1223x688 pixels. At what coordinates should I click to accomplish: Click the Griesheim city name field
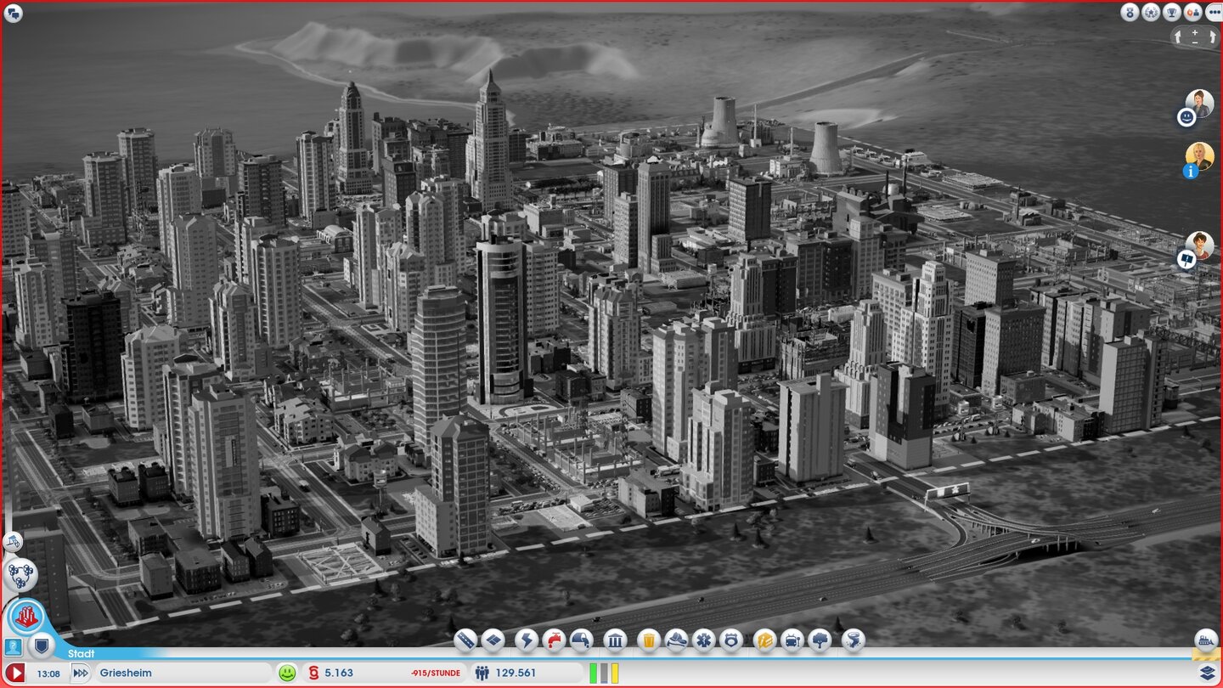click(183, 674)
